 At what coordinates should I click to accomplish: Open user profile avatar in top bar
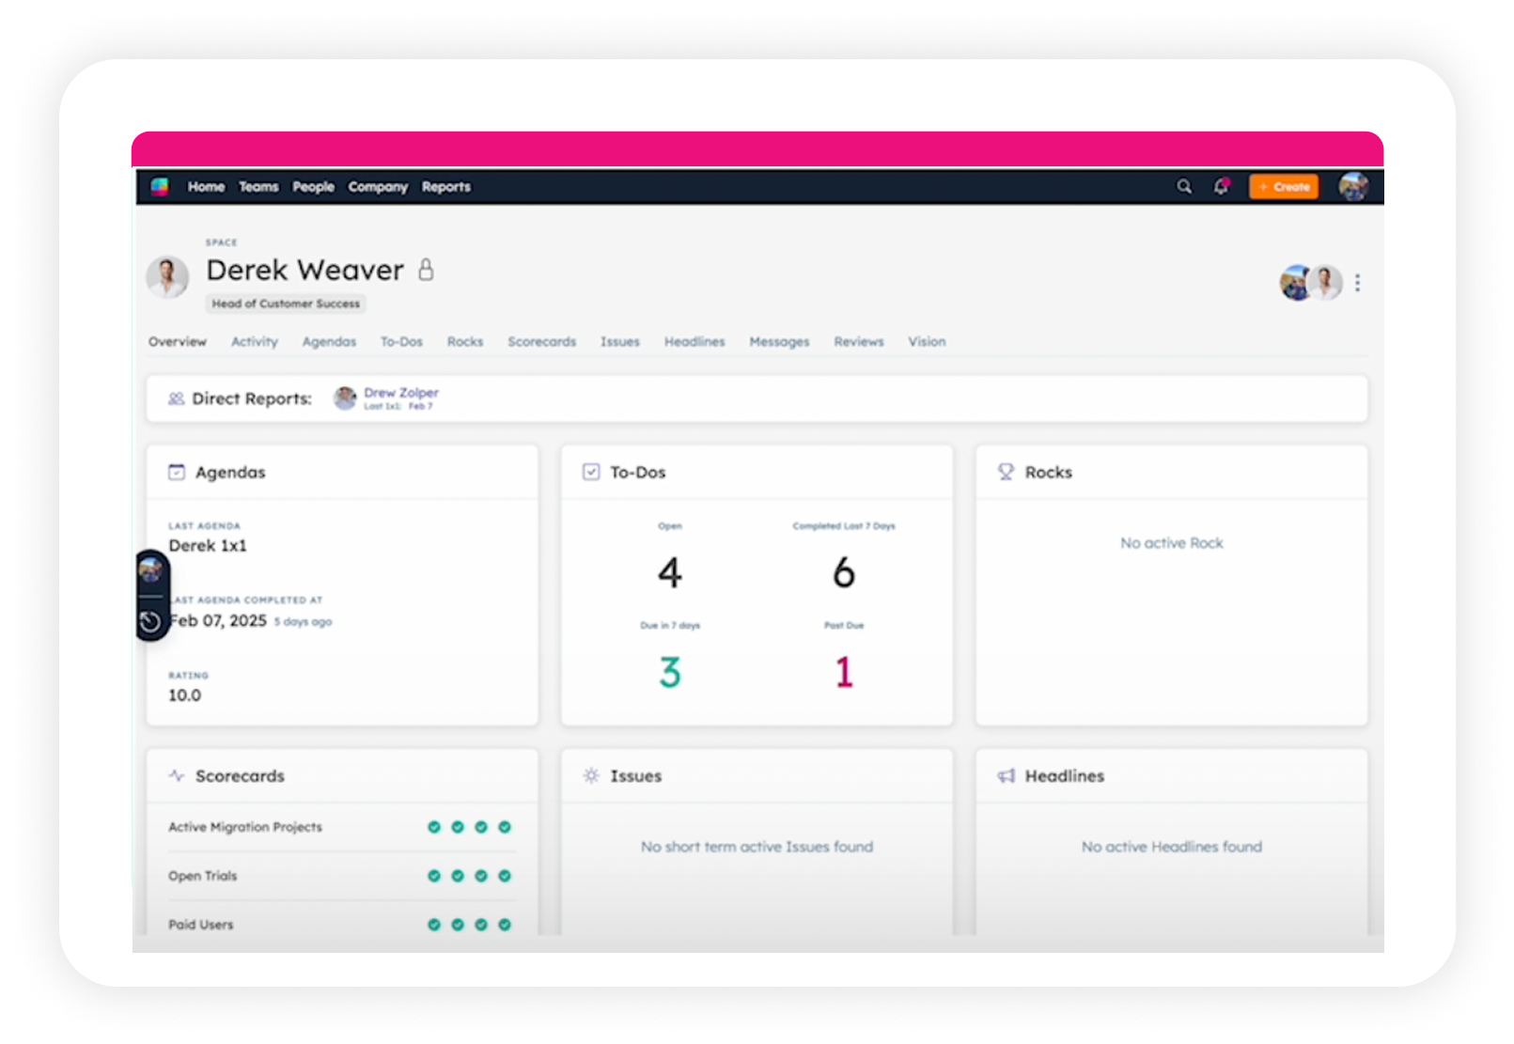tap(1353, 186)
